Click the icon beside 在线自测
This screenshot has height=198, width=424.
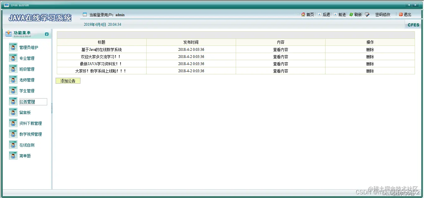coord(13,145)
